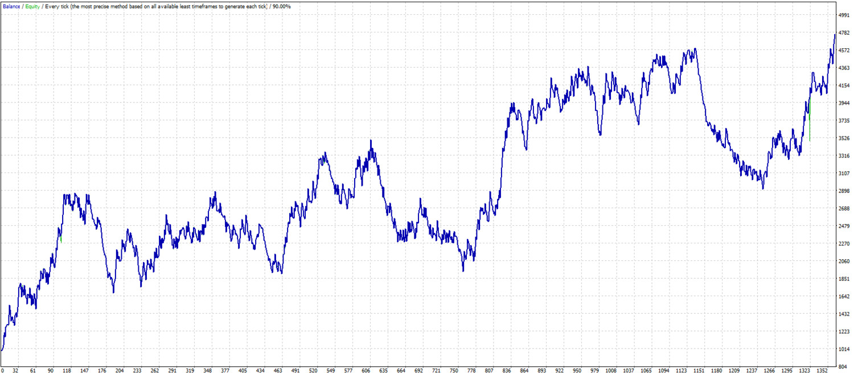Image resolution: width=854 pixels, height=373 pixels.
Task: Click trade number 463 on x-axis
Action: 278,370
